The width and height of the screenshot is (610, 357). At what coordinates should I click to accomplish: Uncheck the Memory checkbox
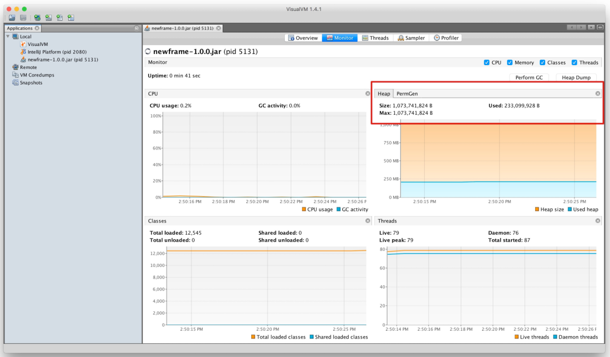pos(510,63)
